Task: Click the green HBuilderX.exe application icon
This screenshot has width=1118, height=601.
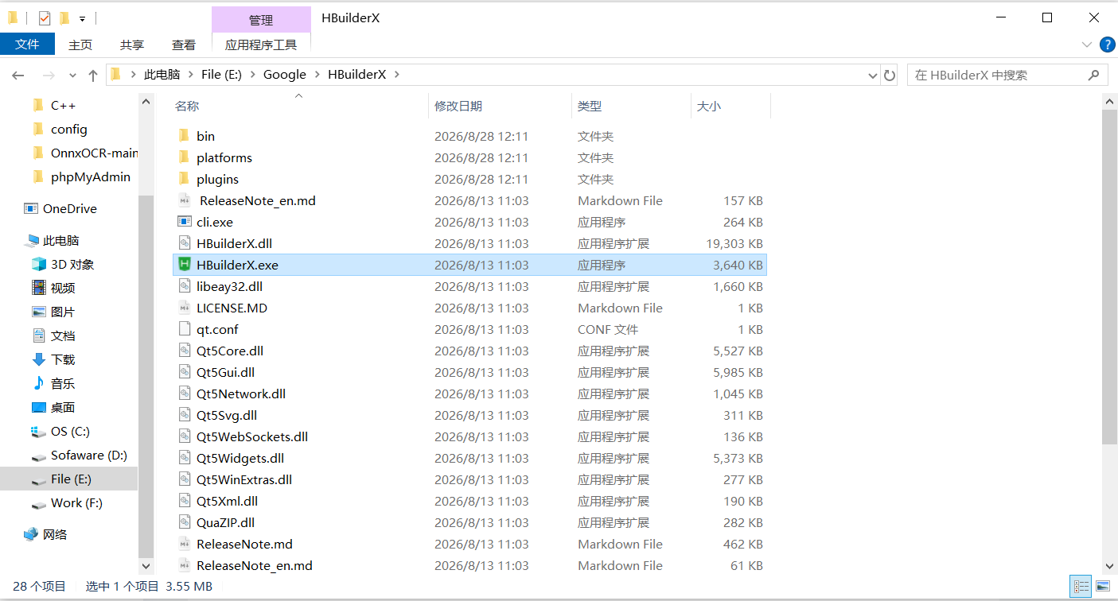Action: (x=184, y=265)
